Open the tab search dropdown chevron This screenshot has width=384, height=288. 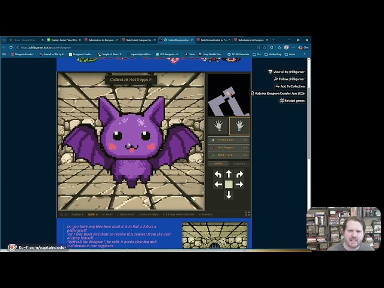pos(4,40)
